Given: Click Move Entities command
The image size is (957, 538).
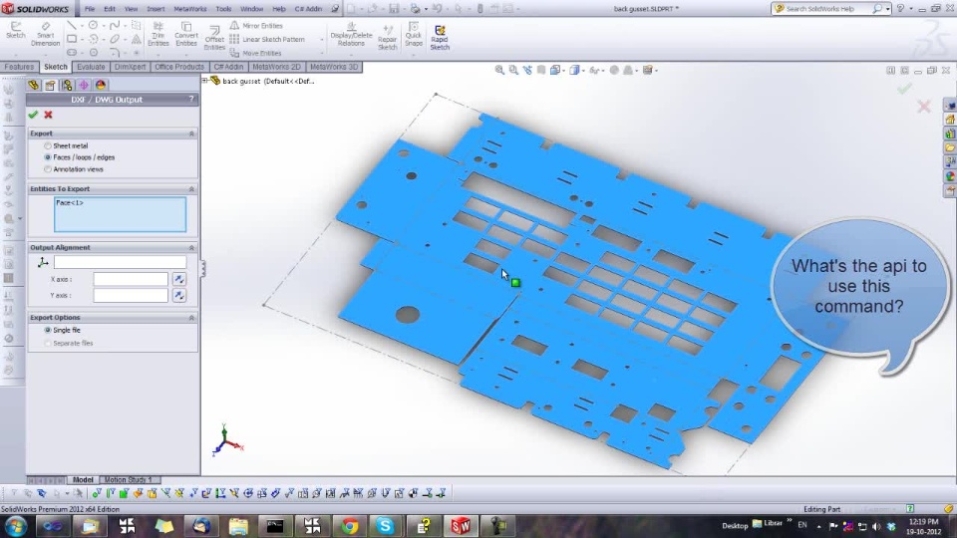Looking at the screenshot, I should 256,53.
